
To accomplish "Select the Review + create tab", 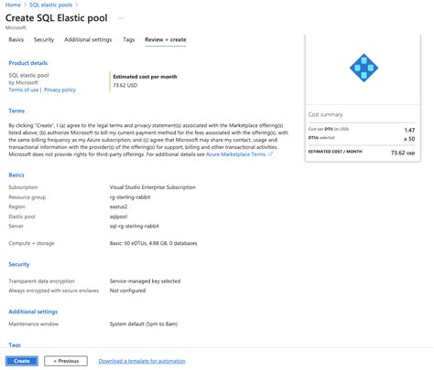I will pyautogui.click(x=166, y=39).
